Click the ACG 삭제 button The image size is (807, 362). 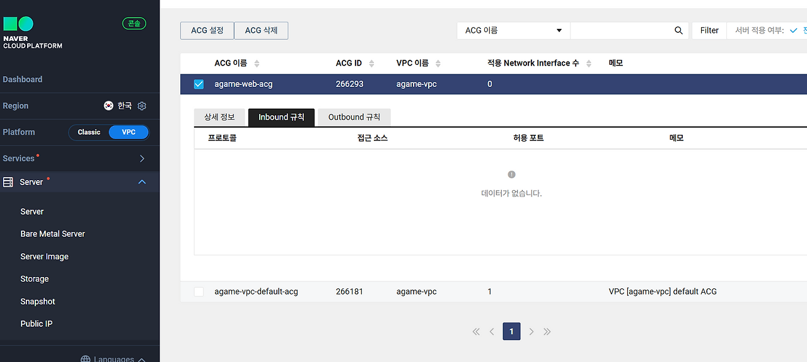coord(261,30)
